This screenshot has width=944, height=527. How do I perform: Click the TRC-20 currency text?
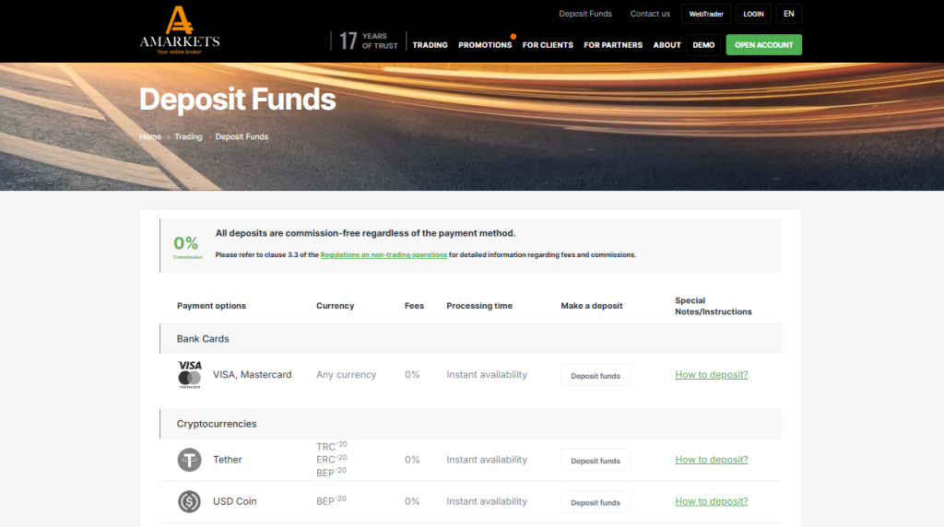click(331, 446)
